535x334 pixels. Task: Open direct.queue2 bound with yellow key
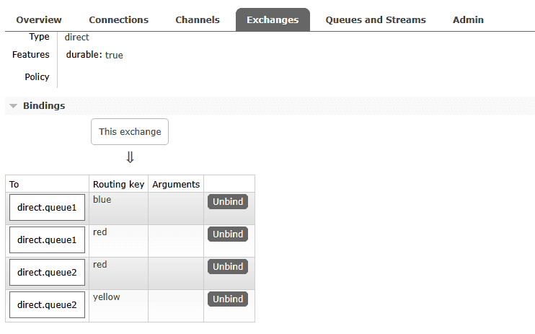click(47, 305)
